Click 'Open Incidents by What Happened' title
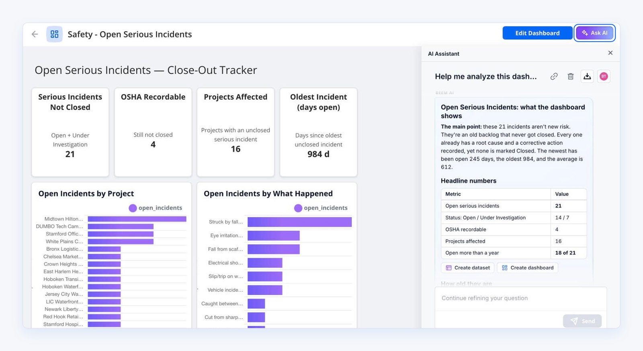 click(268, 194)
